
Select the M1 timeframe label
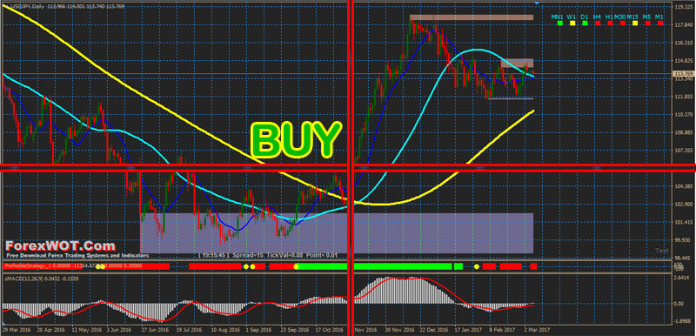pos(660,17)
